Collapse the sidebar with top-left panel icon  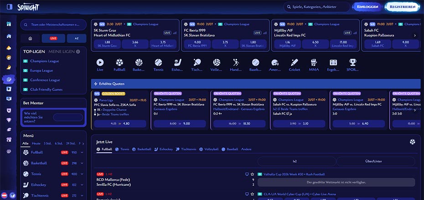click(x=10, y=7)
